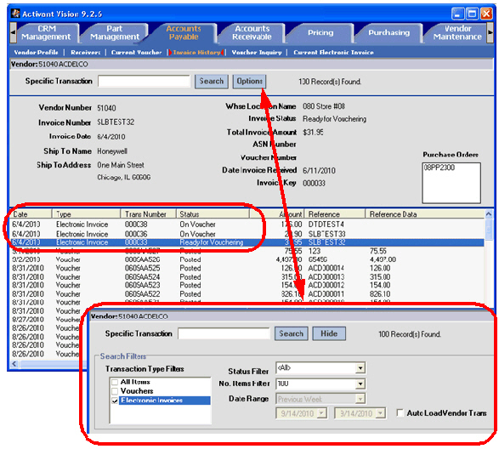
Task: Select the Electronic Invoice row 000036
Action: point(247,234)
